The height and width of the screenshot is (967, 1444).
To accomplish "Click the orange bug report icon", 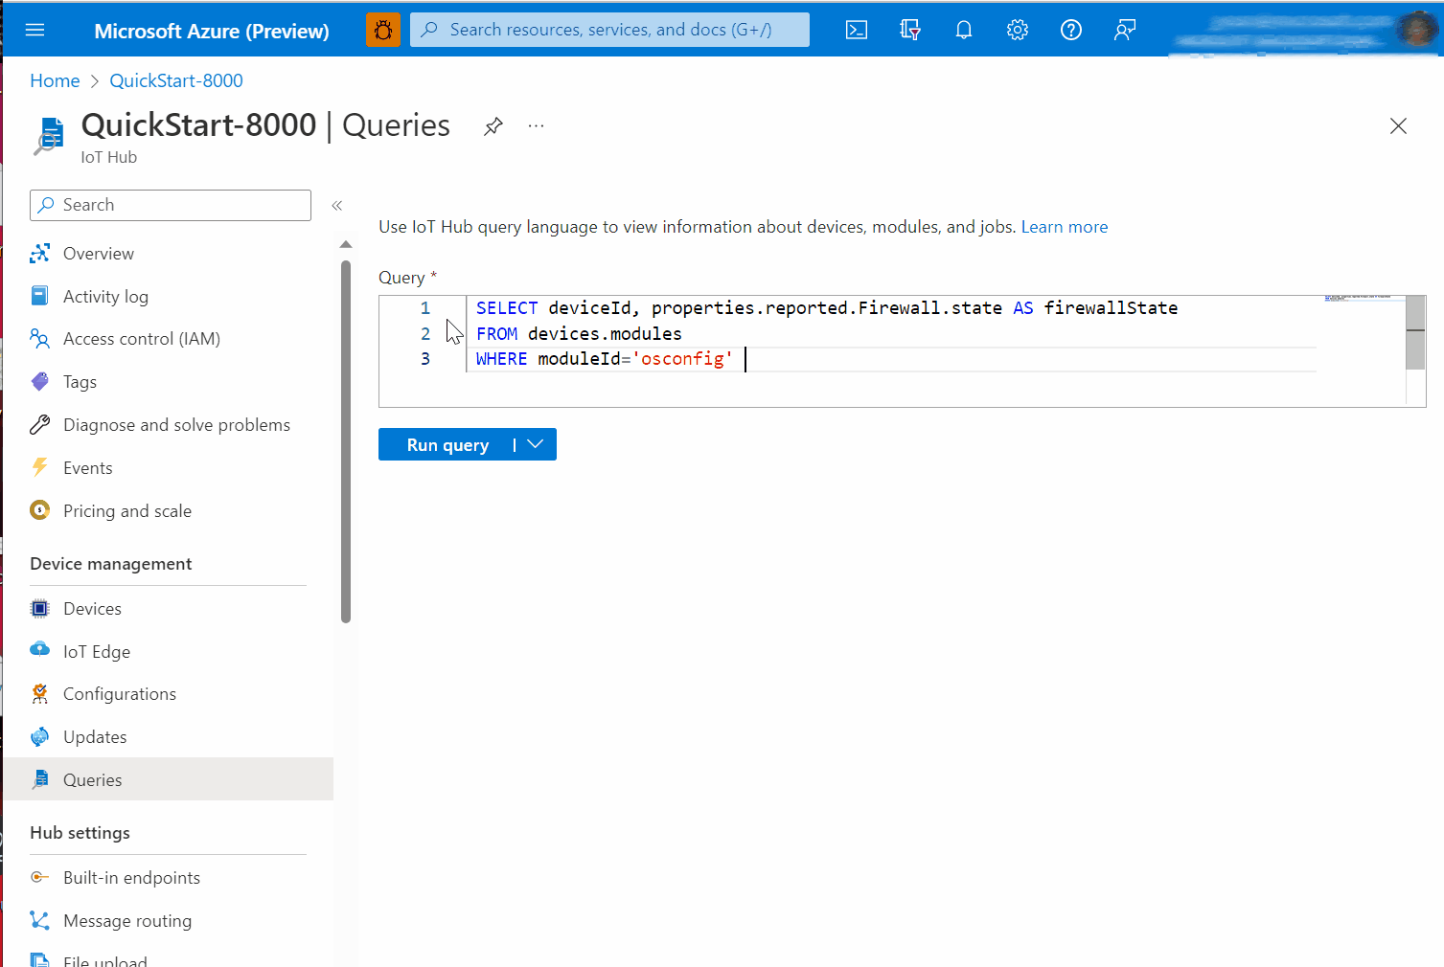I will tap(382, 30).
